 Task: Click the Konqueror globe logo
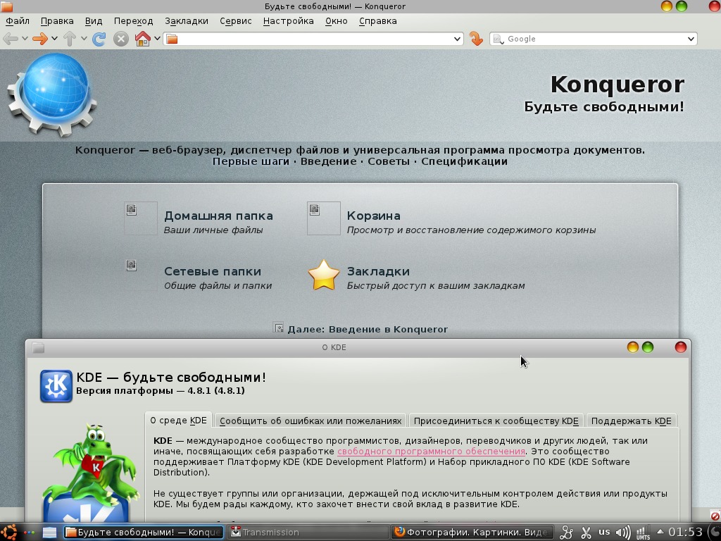click(52, 95)
